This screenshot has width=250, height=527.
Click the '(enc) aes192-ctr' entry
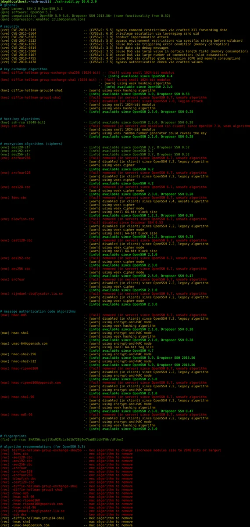point(15,151)
